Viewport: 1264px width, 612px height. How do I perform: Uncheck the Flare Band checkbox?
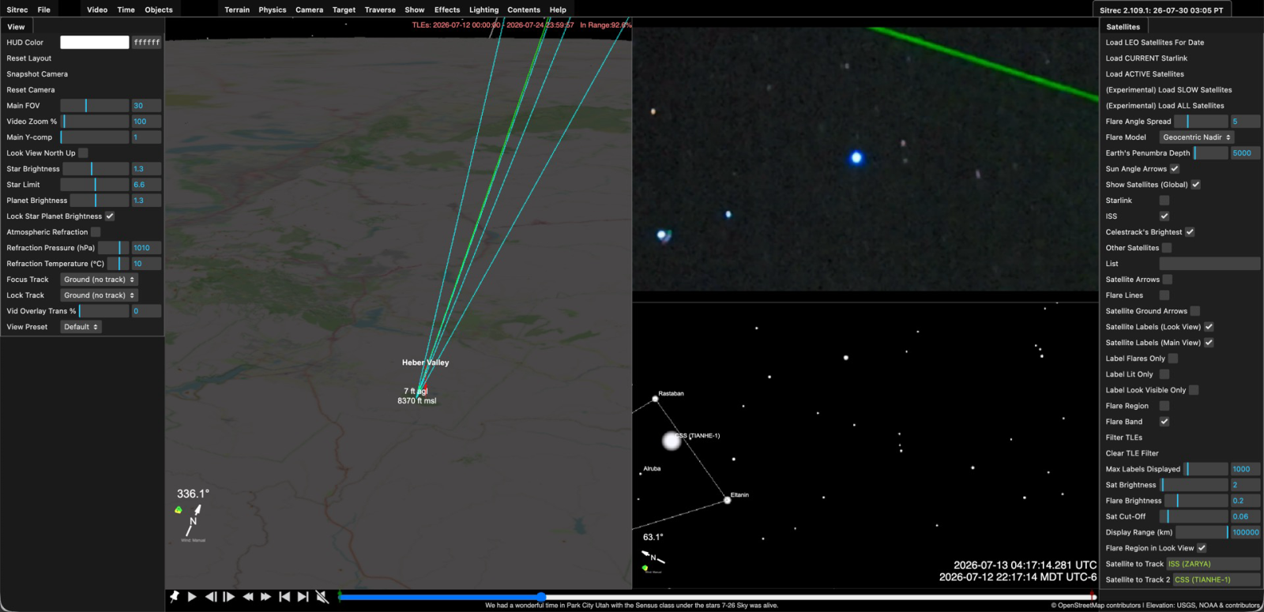click(1164, 422)
